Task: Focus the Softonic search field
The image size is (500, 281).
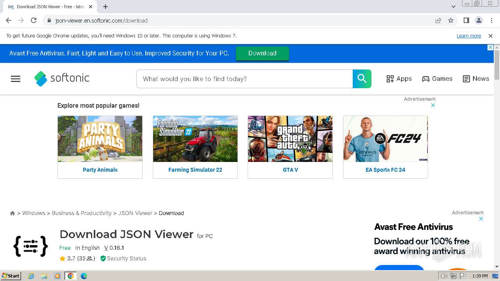Action: pyautogui.click(x=245, y=79)
